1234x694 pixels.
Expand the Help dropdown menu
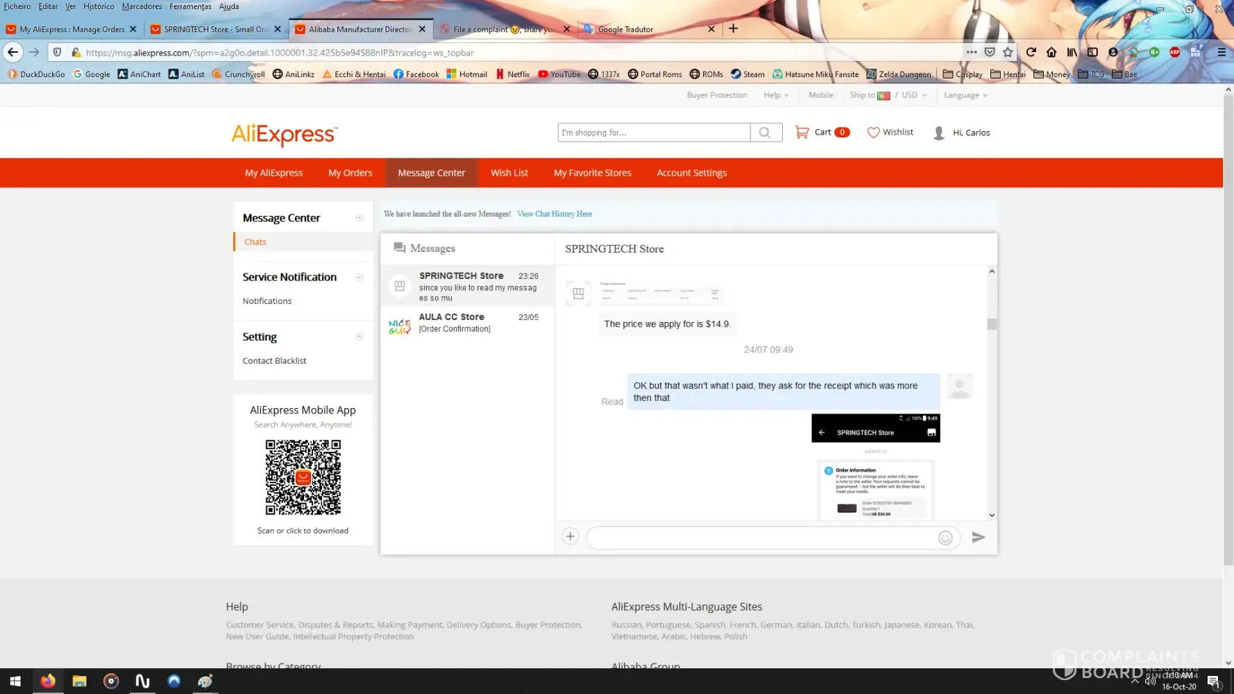[776, 95]
